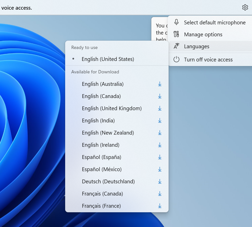Screen dimensions: 252x227
Task: Click the power icon beside Turn off voice access
Action: [x=176, y=59]
